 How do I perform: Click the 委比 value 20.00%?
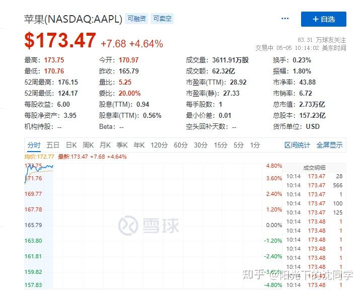tap(129, 93)
